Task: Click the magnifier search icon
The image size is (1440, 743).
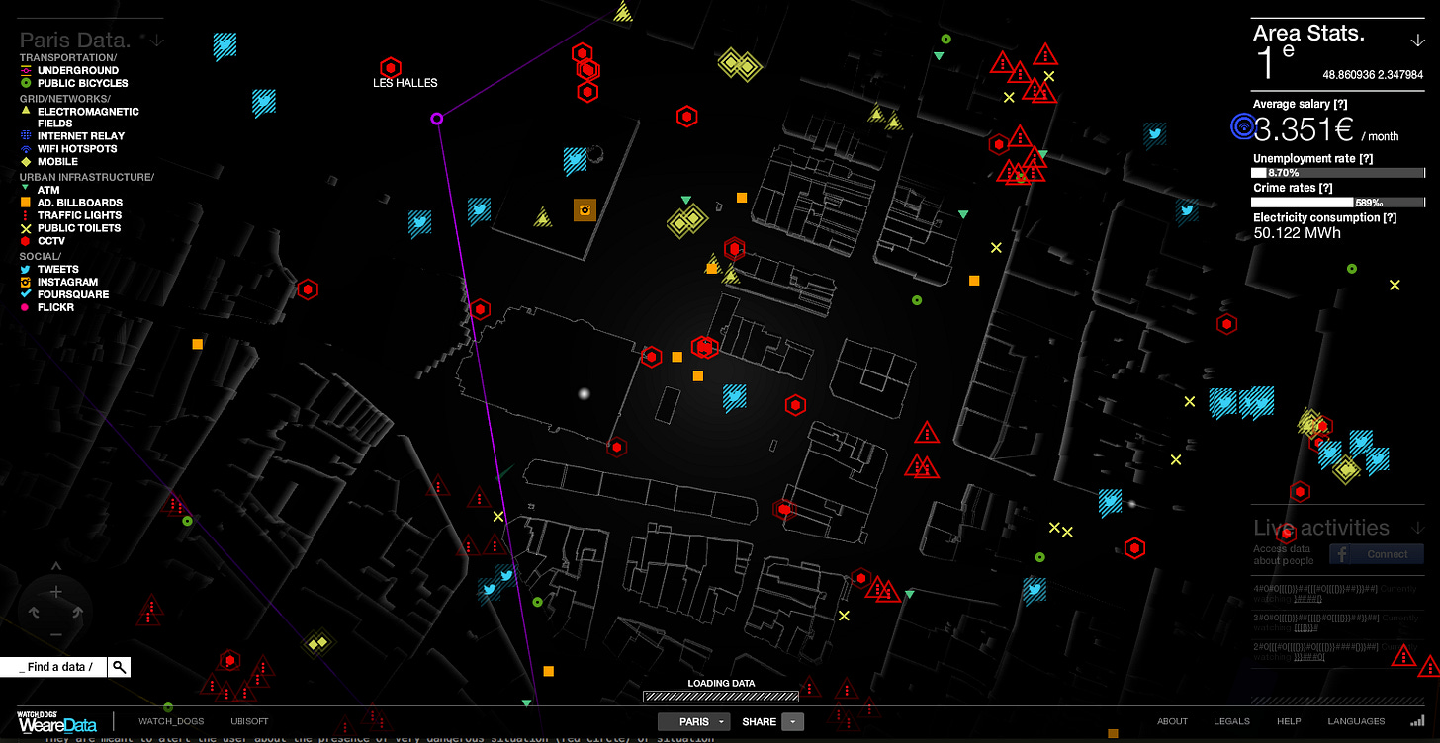Action: pos(119,667)
